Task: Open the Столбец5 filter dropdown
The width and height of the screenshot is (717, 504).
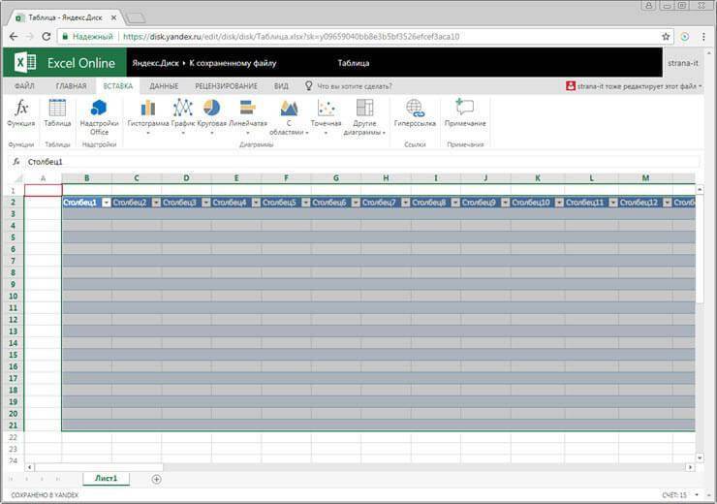Action: 305,203
